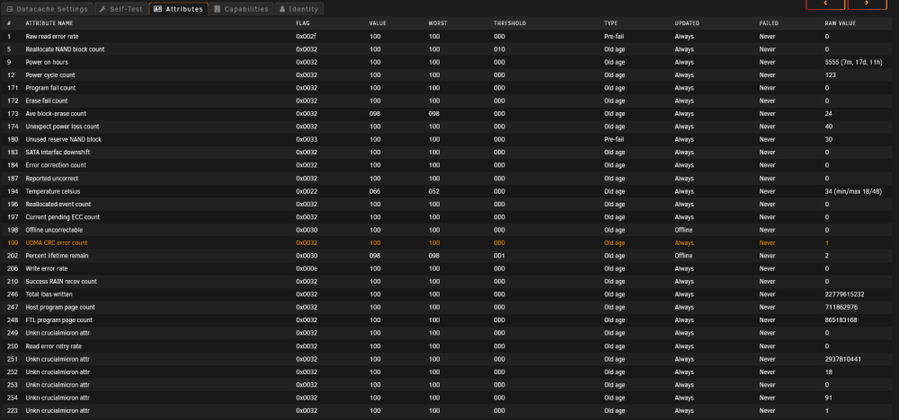
Task: Click the threshold 010 value
Action: click(499, 49)
